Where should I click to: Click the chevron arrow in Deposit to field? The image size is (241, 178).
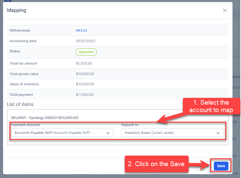click(218, 133)
